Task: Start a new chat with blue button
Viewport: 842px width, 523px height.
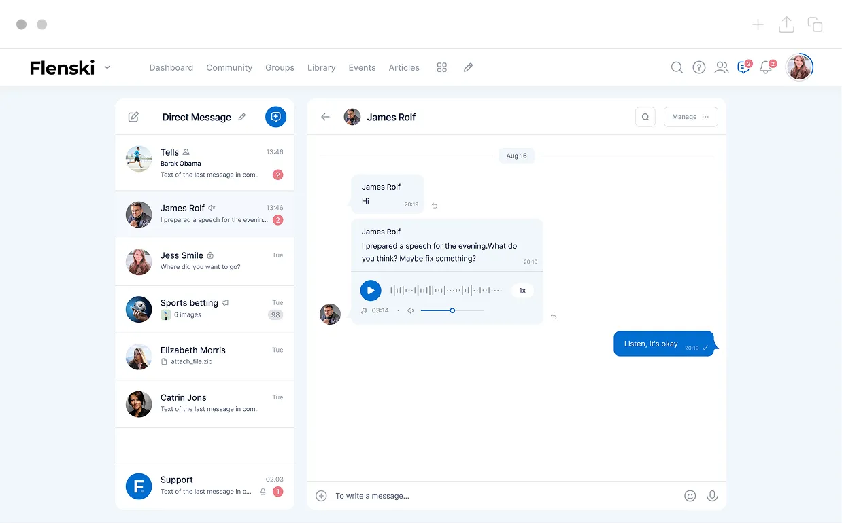Action: (x=275, y=117)
